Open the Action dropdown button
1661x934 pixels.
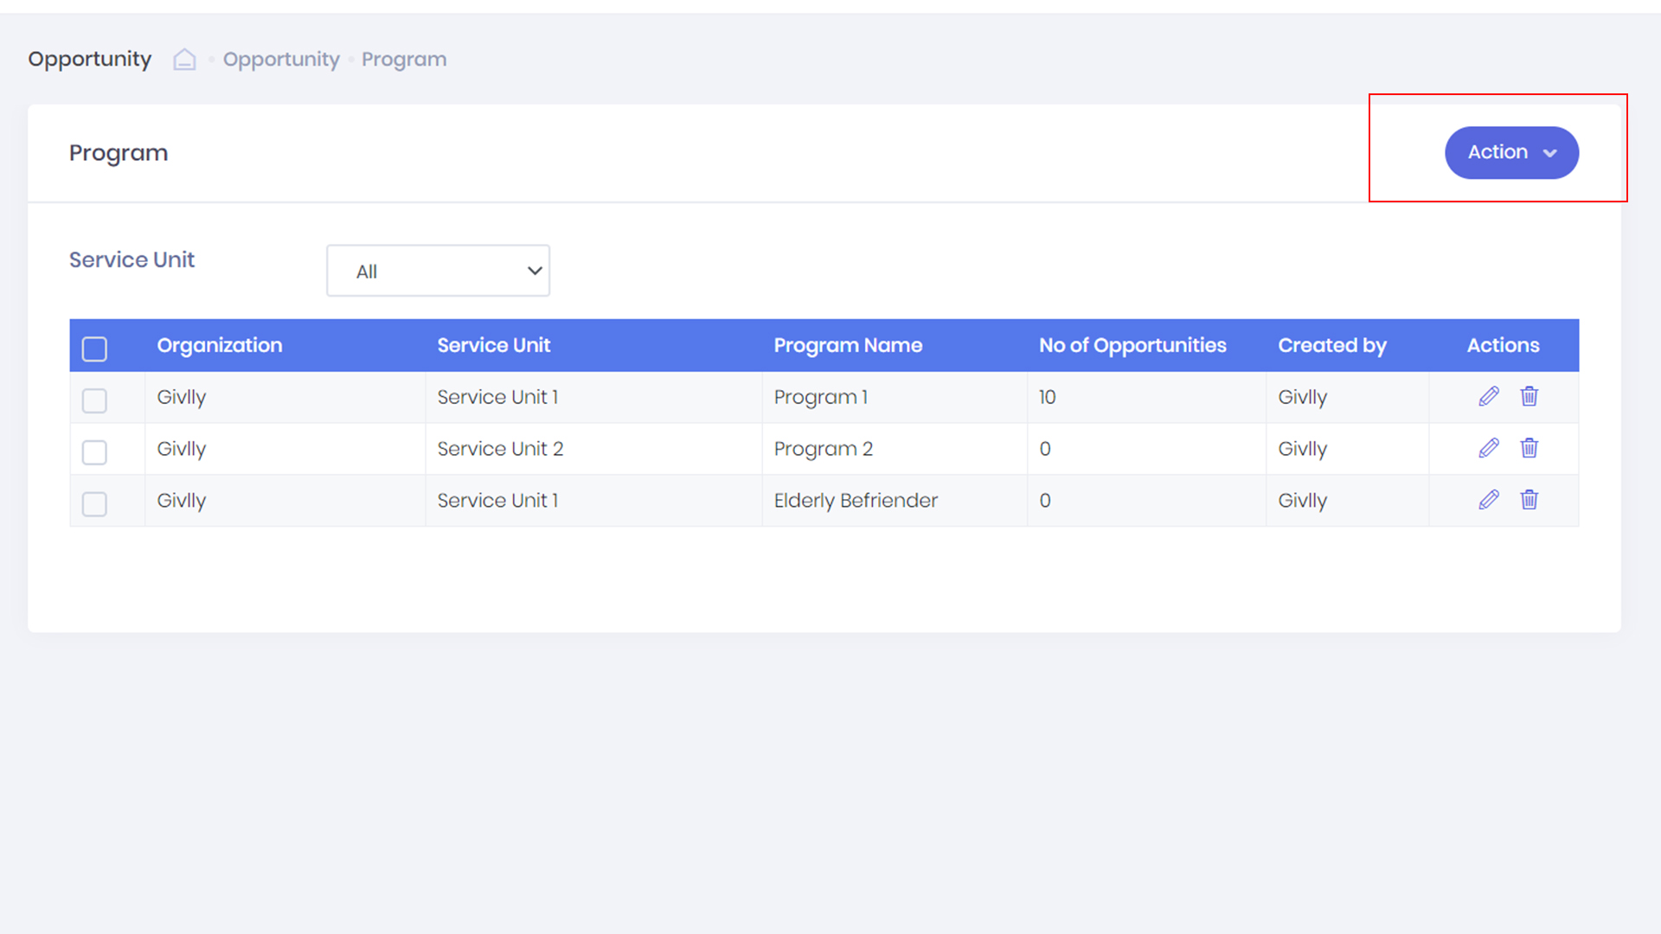point(1510,153)
